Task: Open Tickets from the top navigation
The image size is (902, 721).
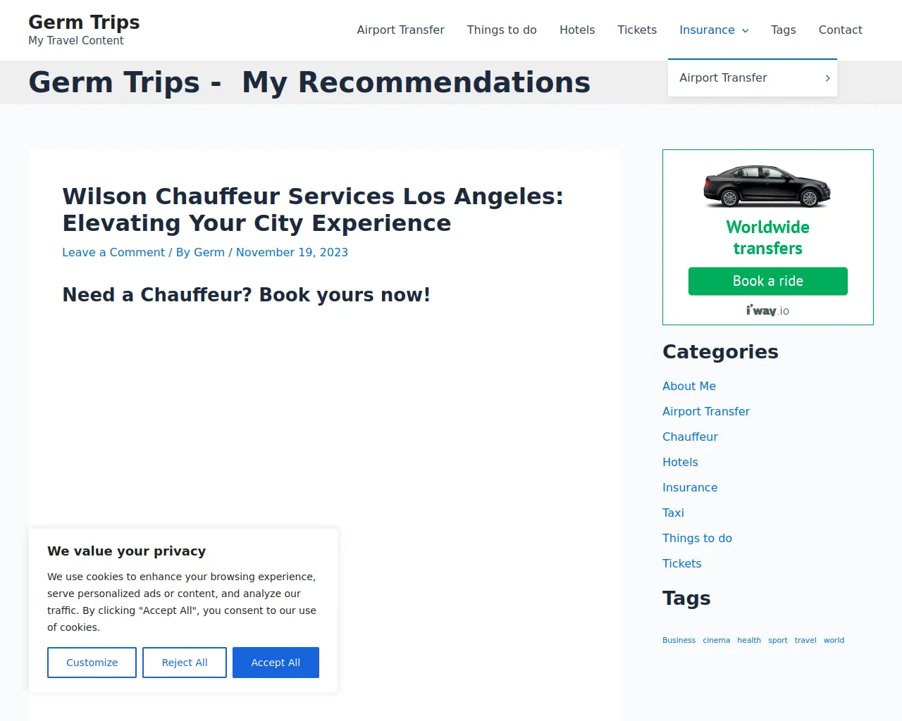Action: pyautogui.click(x=637, y=30)
